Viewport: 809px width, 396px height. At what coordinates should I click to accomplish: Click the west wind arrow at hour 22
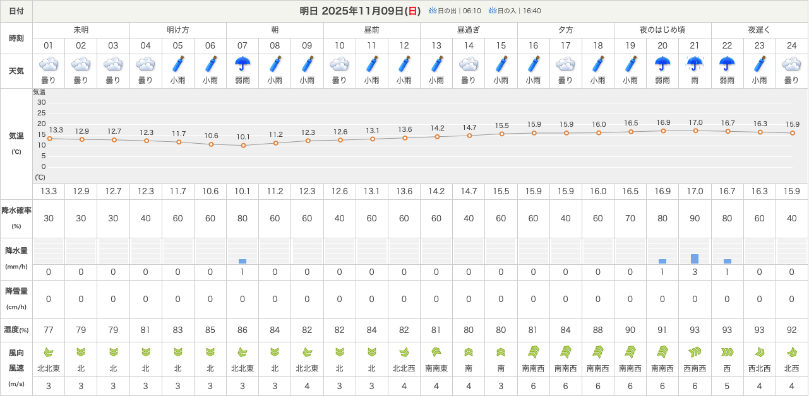(727, 352)
